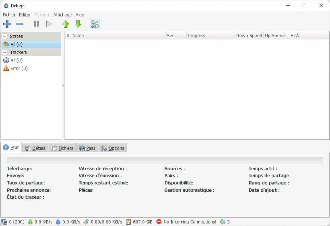This screenshot has height=226, width=330.
Task: Click the first 0.0 KiB/s download speed value
Action: pos(43,222)
